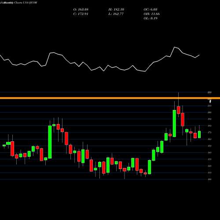Click the close price value C: 172.91
The image size is (220, 220).
[x=81, y=14]
